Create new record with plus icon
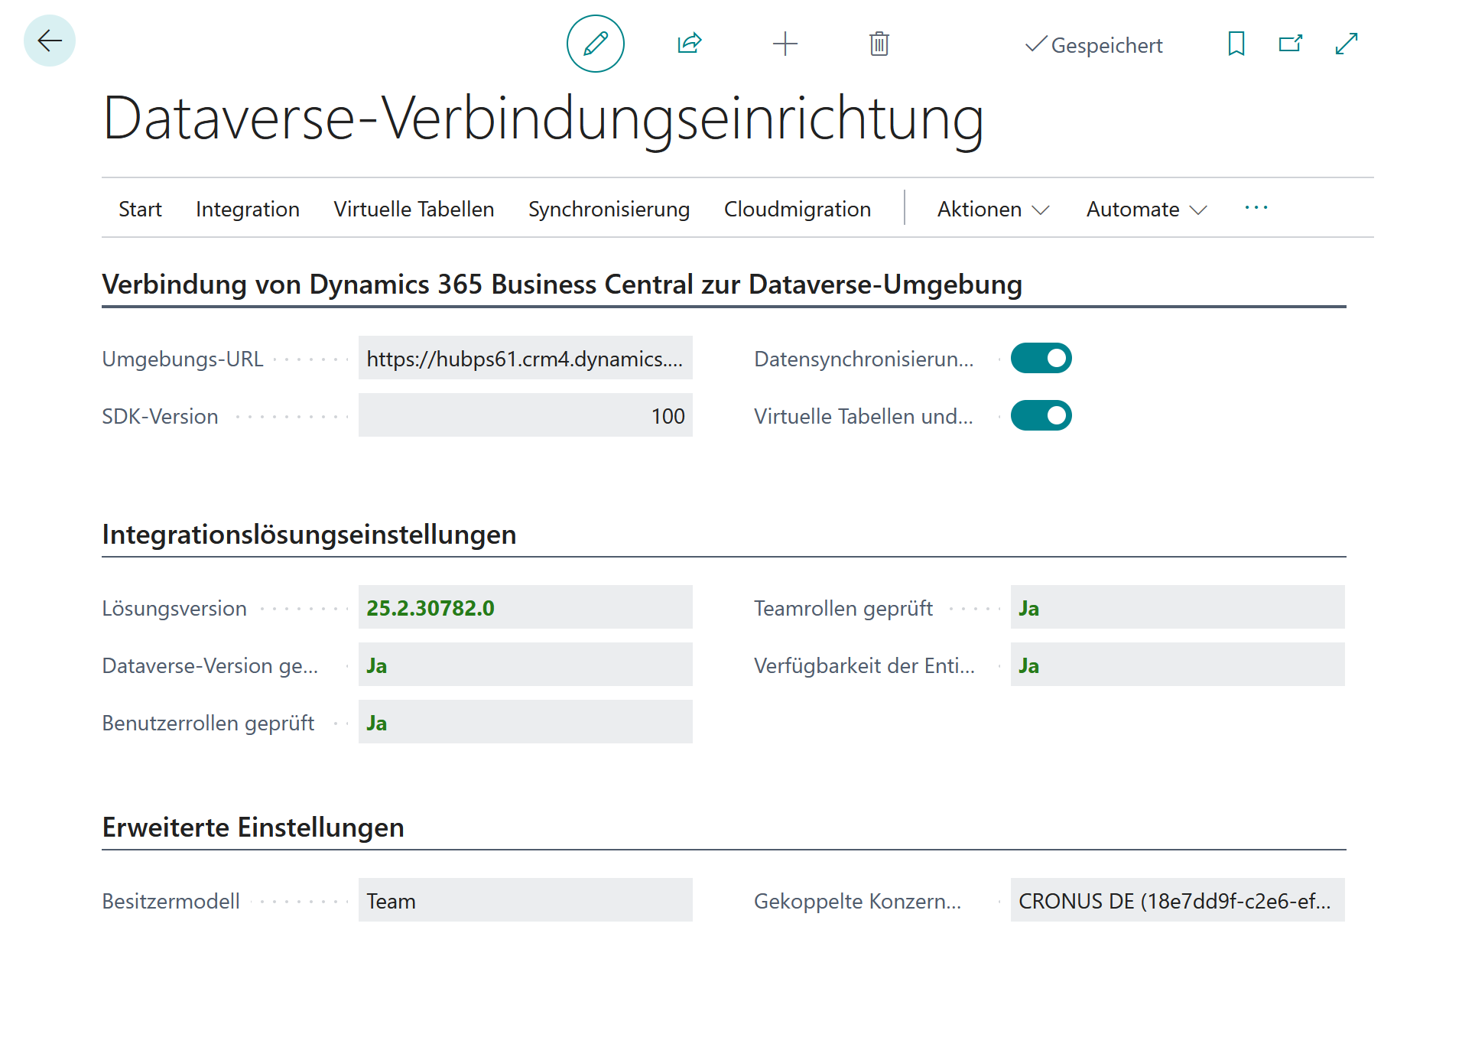Viewport: 1475px width, 1047px height. tap(785, 44)
